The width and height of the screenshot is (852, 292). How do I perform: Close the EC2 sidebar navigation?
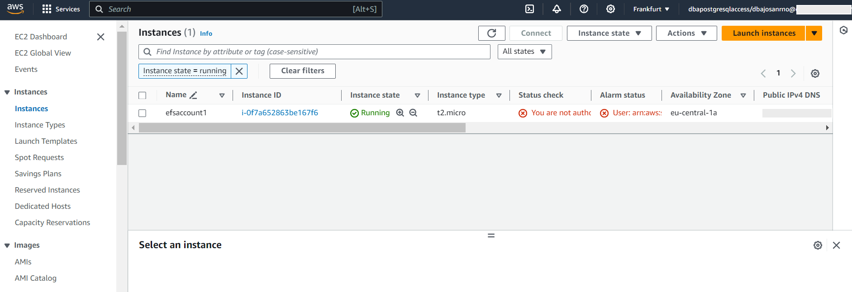pos(100,37)
